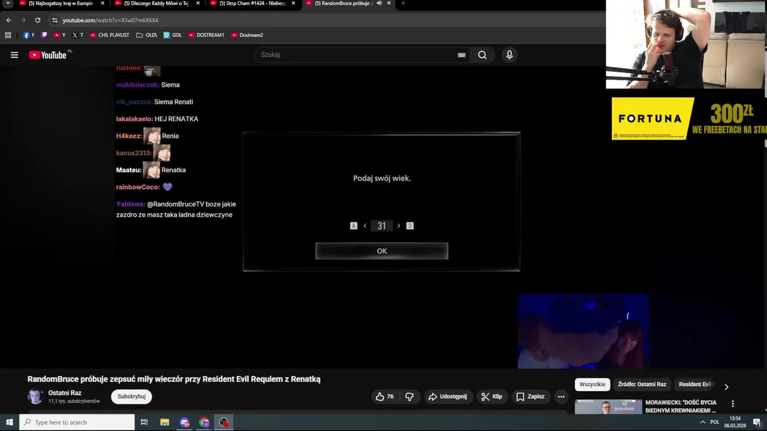Open the OLD\ bookmarks folder

pos(147,35)
